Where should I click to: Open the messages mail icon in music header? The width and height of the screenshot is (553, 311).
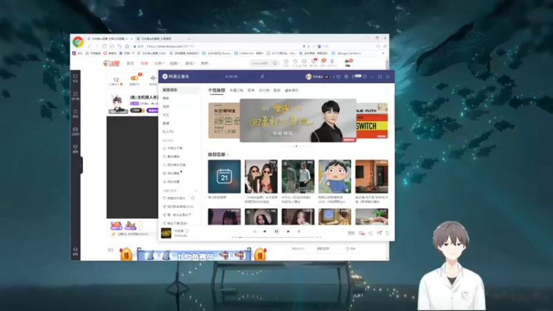(354, 77)
